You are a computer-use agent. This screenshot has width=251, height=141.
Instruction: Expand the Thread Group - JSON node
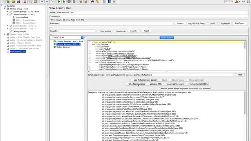[5, 34]
